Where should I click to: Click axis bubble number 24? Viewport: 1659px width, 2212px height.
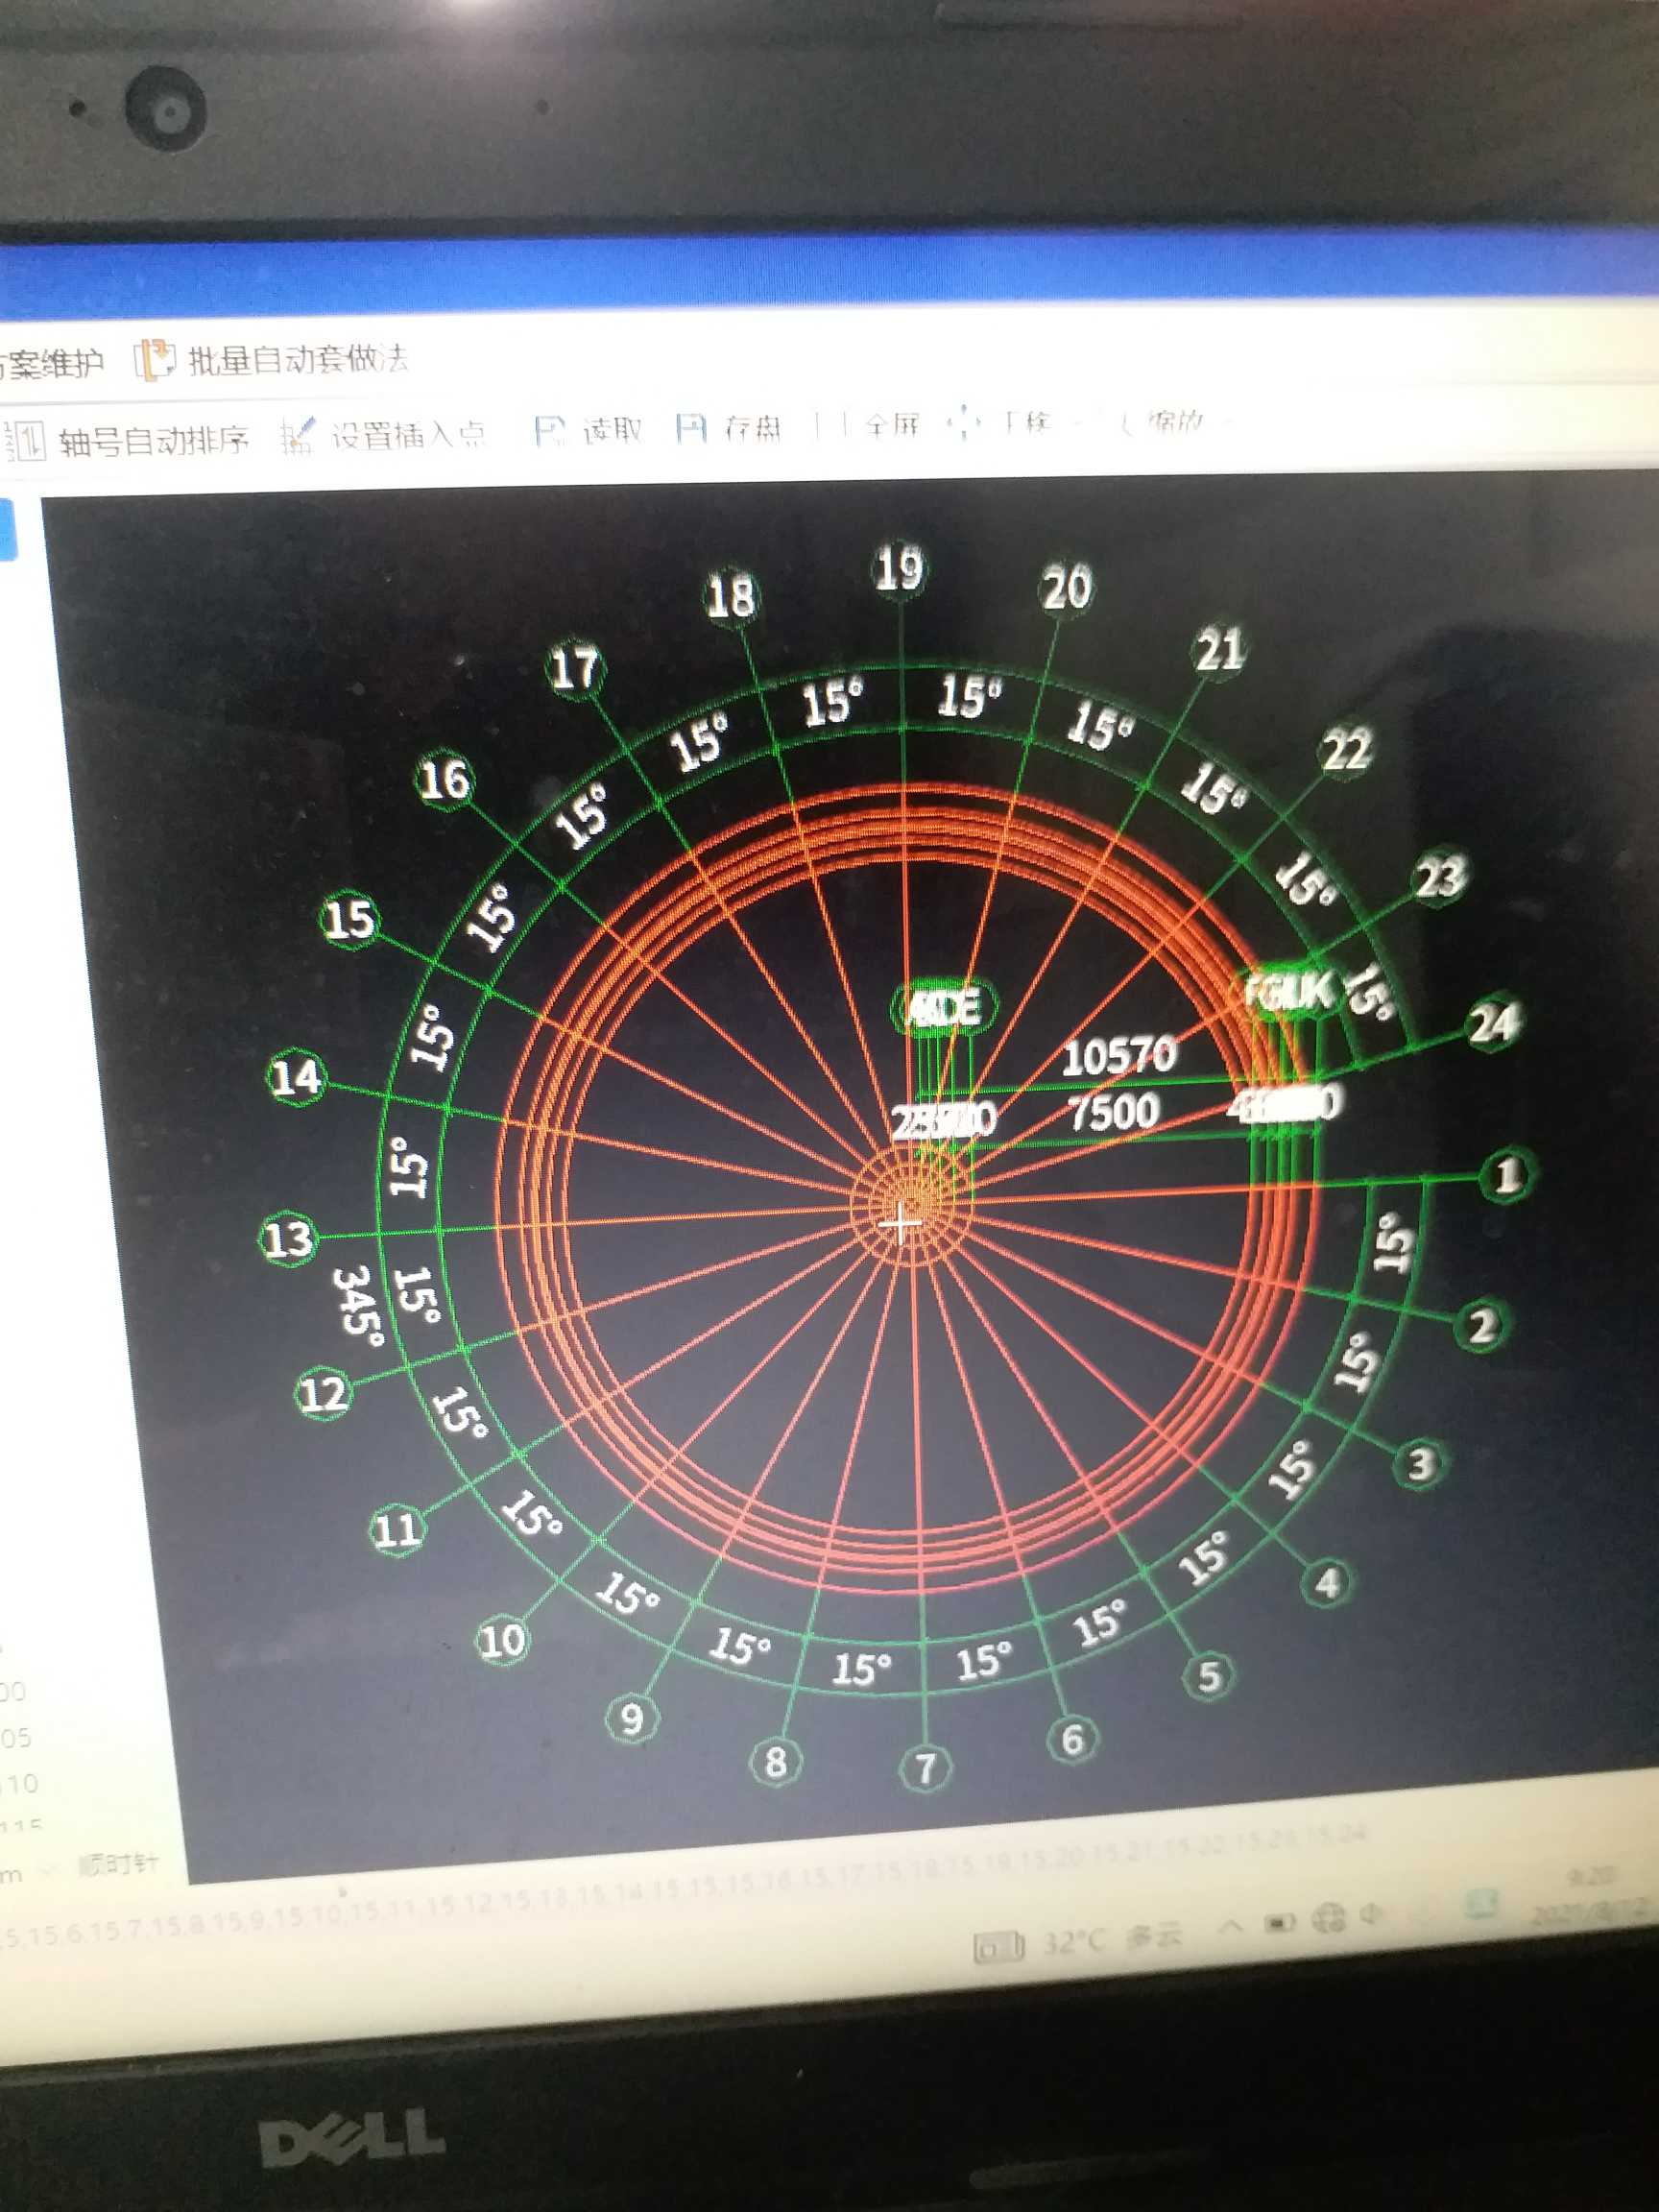1493,1024
